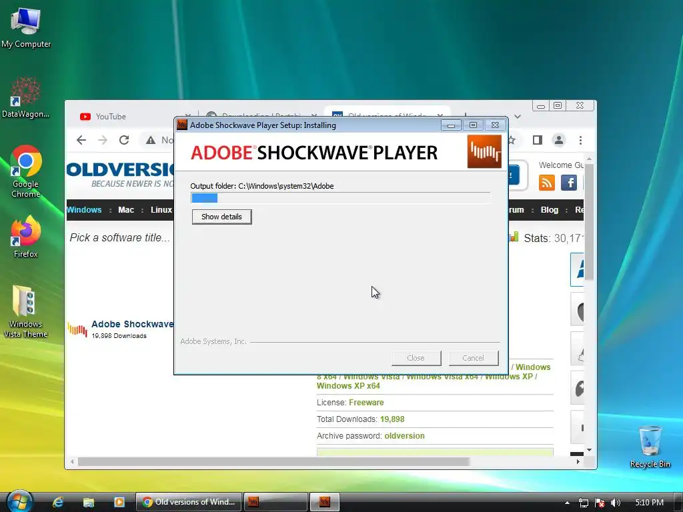Open the network tray icon

pos(583,503)
